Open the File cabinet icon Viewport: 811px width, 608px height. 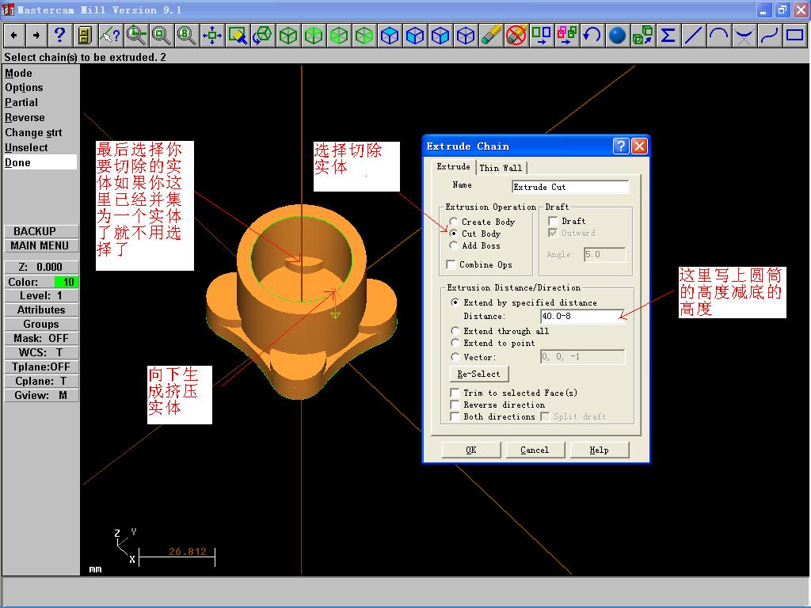pyautogui.click(x=85, y=36)
